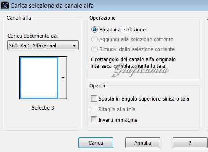Enable Sposta in angolo superiore sinistro tela

point(94,98)
